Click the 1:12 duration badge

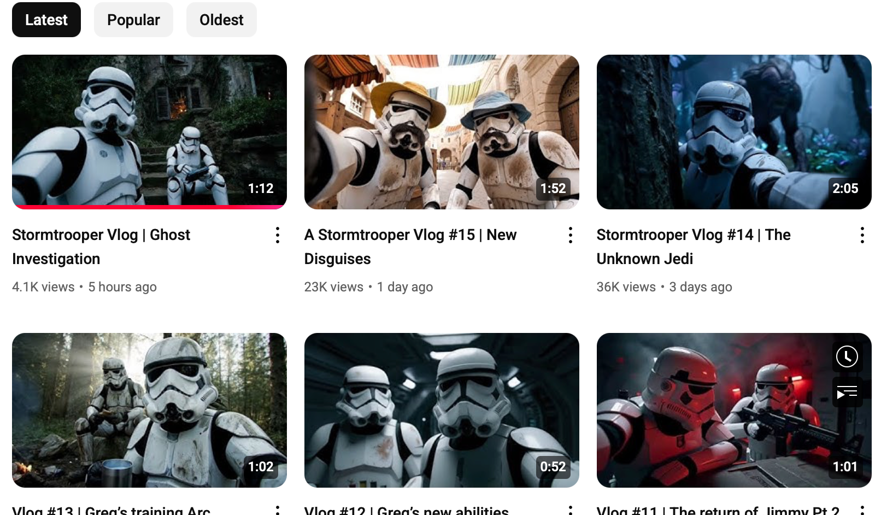(x=261, y=189)
